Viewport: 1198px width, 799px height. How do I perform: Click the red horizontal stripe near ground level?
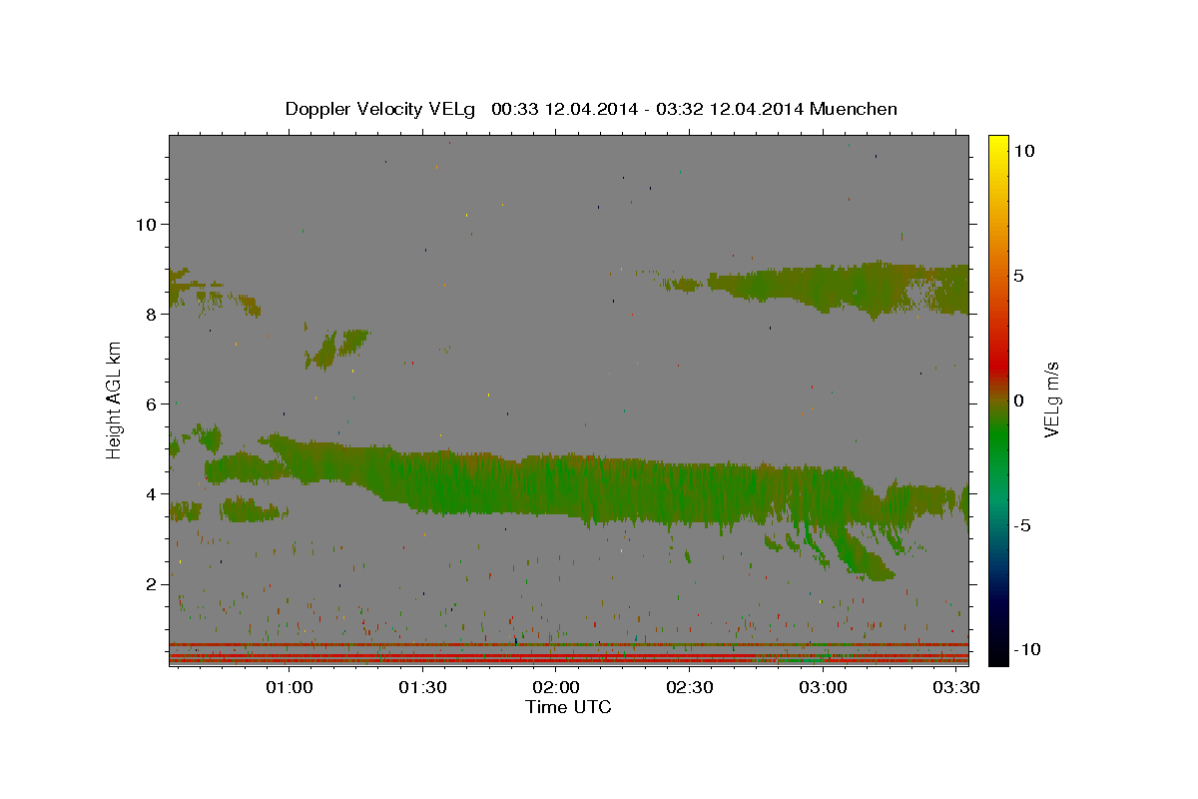pos(568,644)
